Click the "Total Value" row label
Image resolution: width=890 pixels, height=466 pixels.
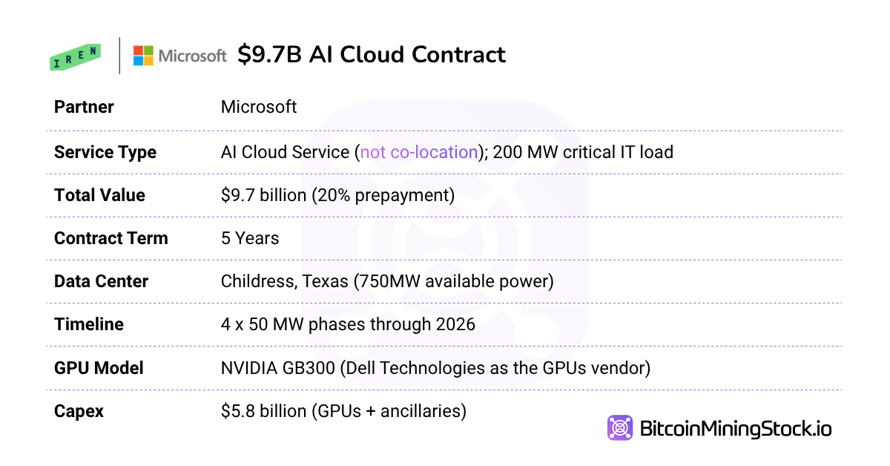click(x=99, y=195)
